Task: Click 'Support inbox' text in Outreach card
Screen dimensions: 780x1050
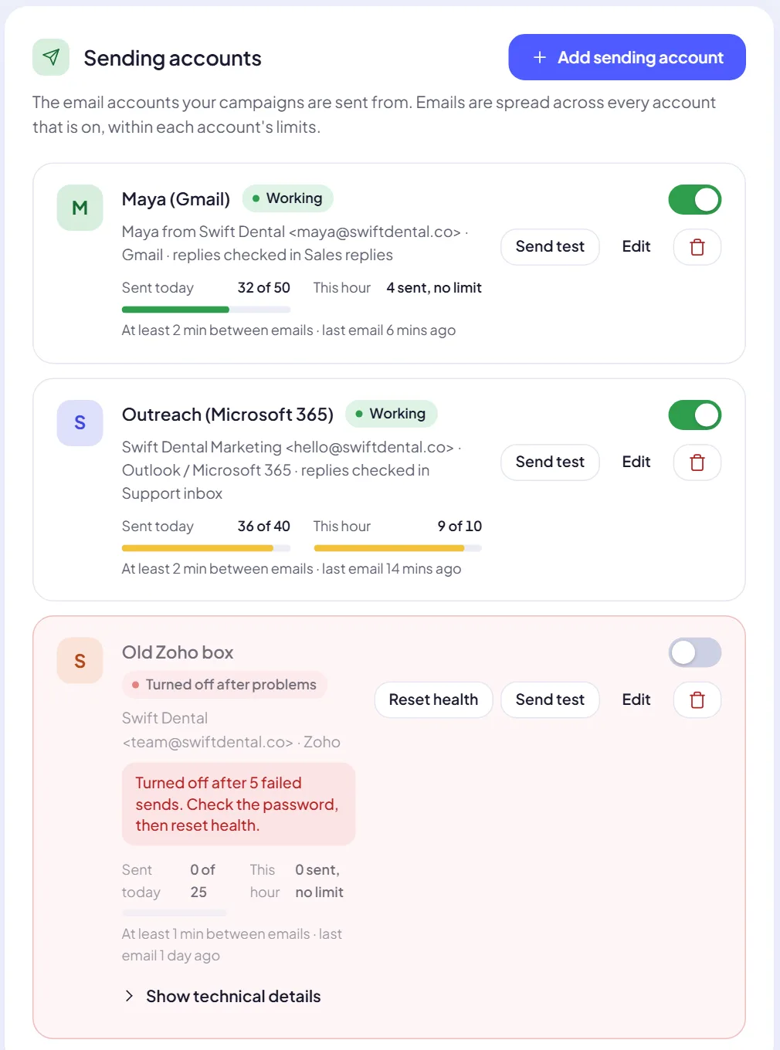Action: [x=172, y=493]
